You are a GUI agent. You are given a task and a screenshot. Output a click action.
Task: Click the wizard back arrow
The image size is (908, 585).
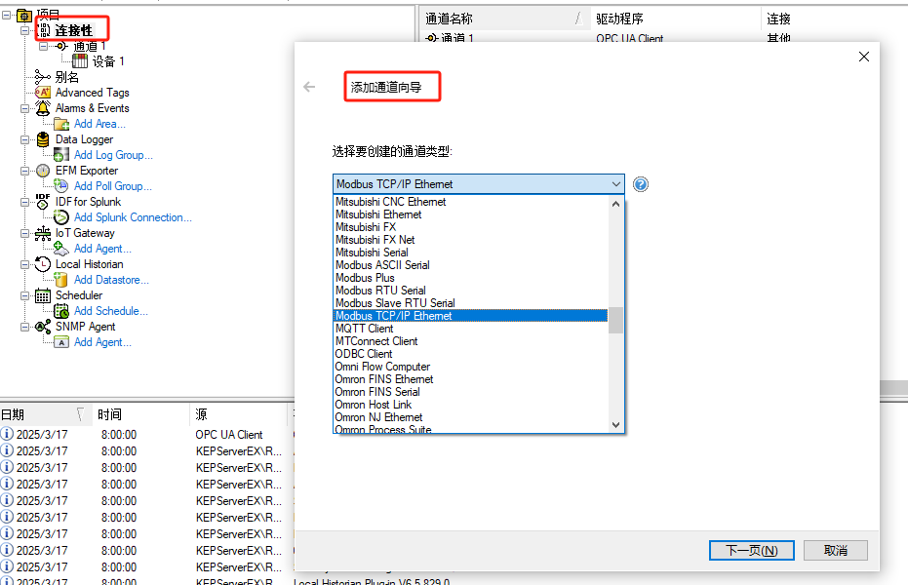(309, 87)
